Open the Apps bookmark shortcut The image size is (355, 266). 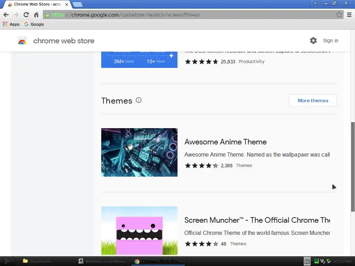click(x=11, y=24)
